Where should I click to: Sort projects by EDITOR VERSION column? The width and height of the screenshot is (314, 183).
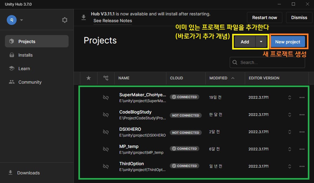point(264,78)
